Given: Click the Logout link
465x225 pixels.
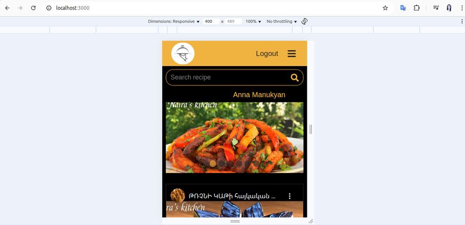Looking at the screenshot, I should [x=267, y=54].
